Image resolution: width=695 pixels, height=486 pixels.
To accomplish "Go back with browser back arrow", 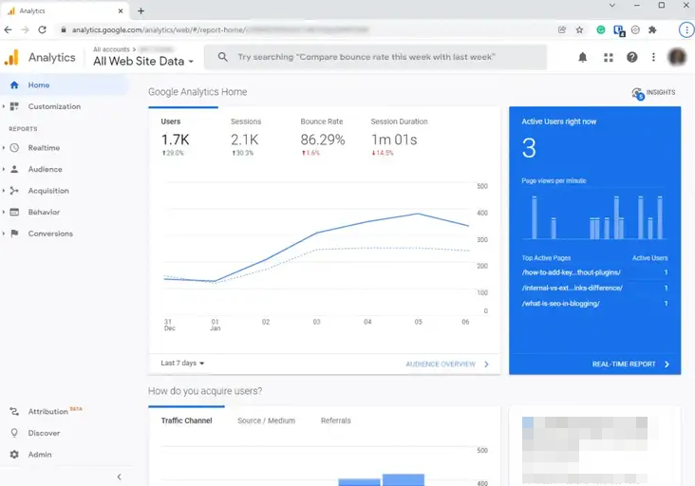I will (8, 29).
